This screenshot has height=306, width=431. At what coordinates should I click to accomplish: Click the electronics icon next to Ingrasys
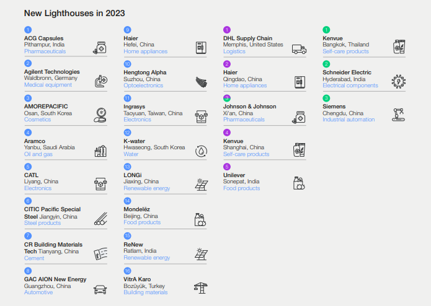(x=201, y=116)
